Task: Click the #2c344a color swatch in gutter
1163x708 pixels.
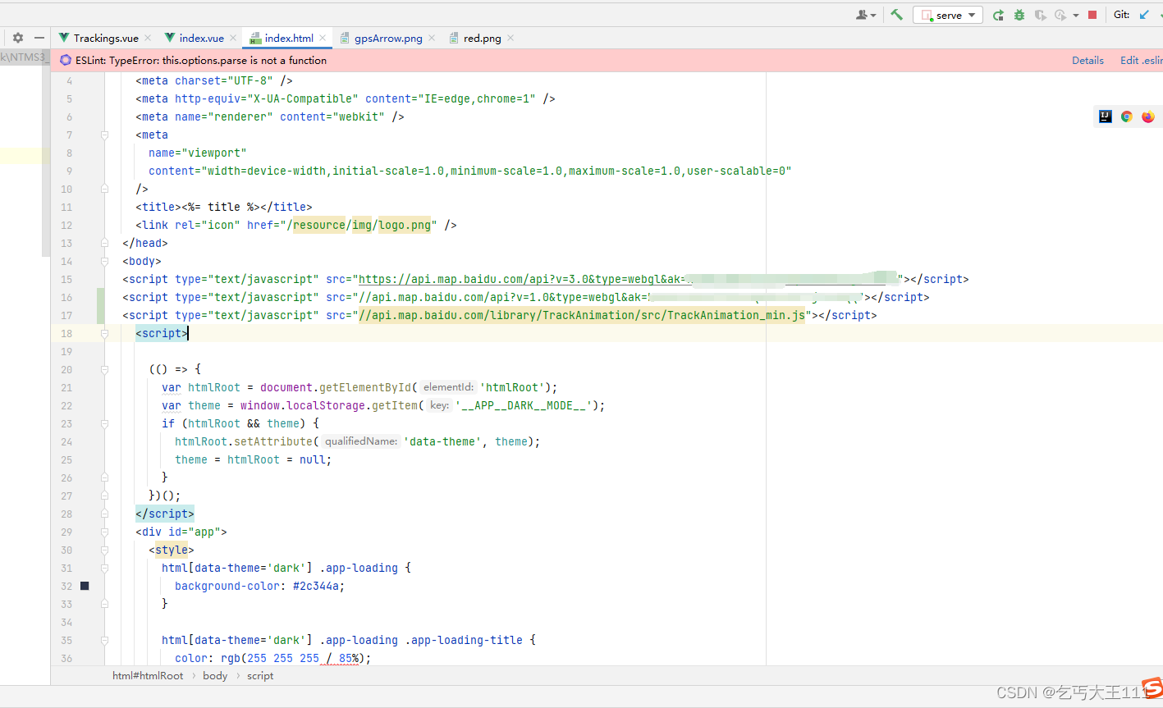Action: tap(85, 586)
